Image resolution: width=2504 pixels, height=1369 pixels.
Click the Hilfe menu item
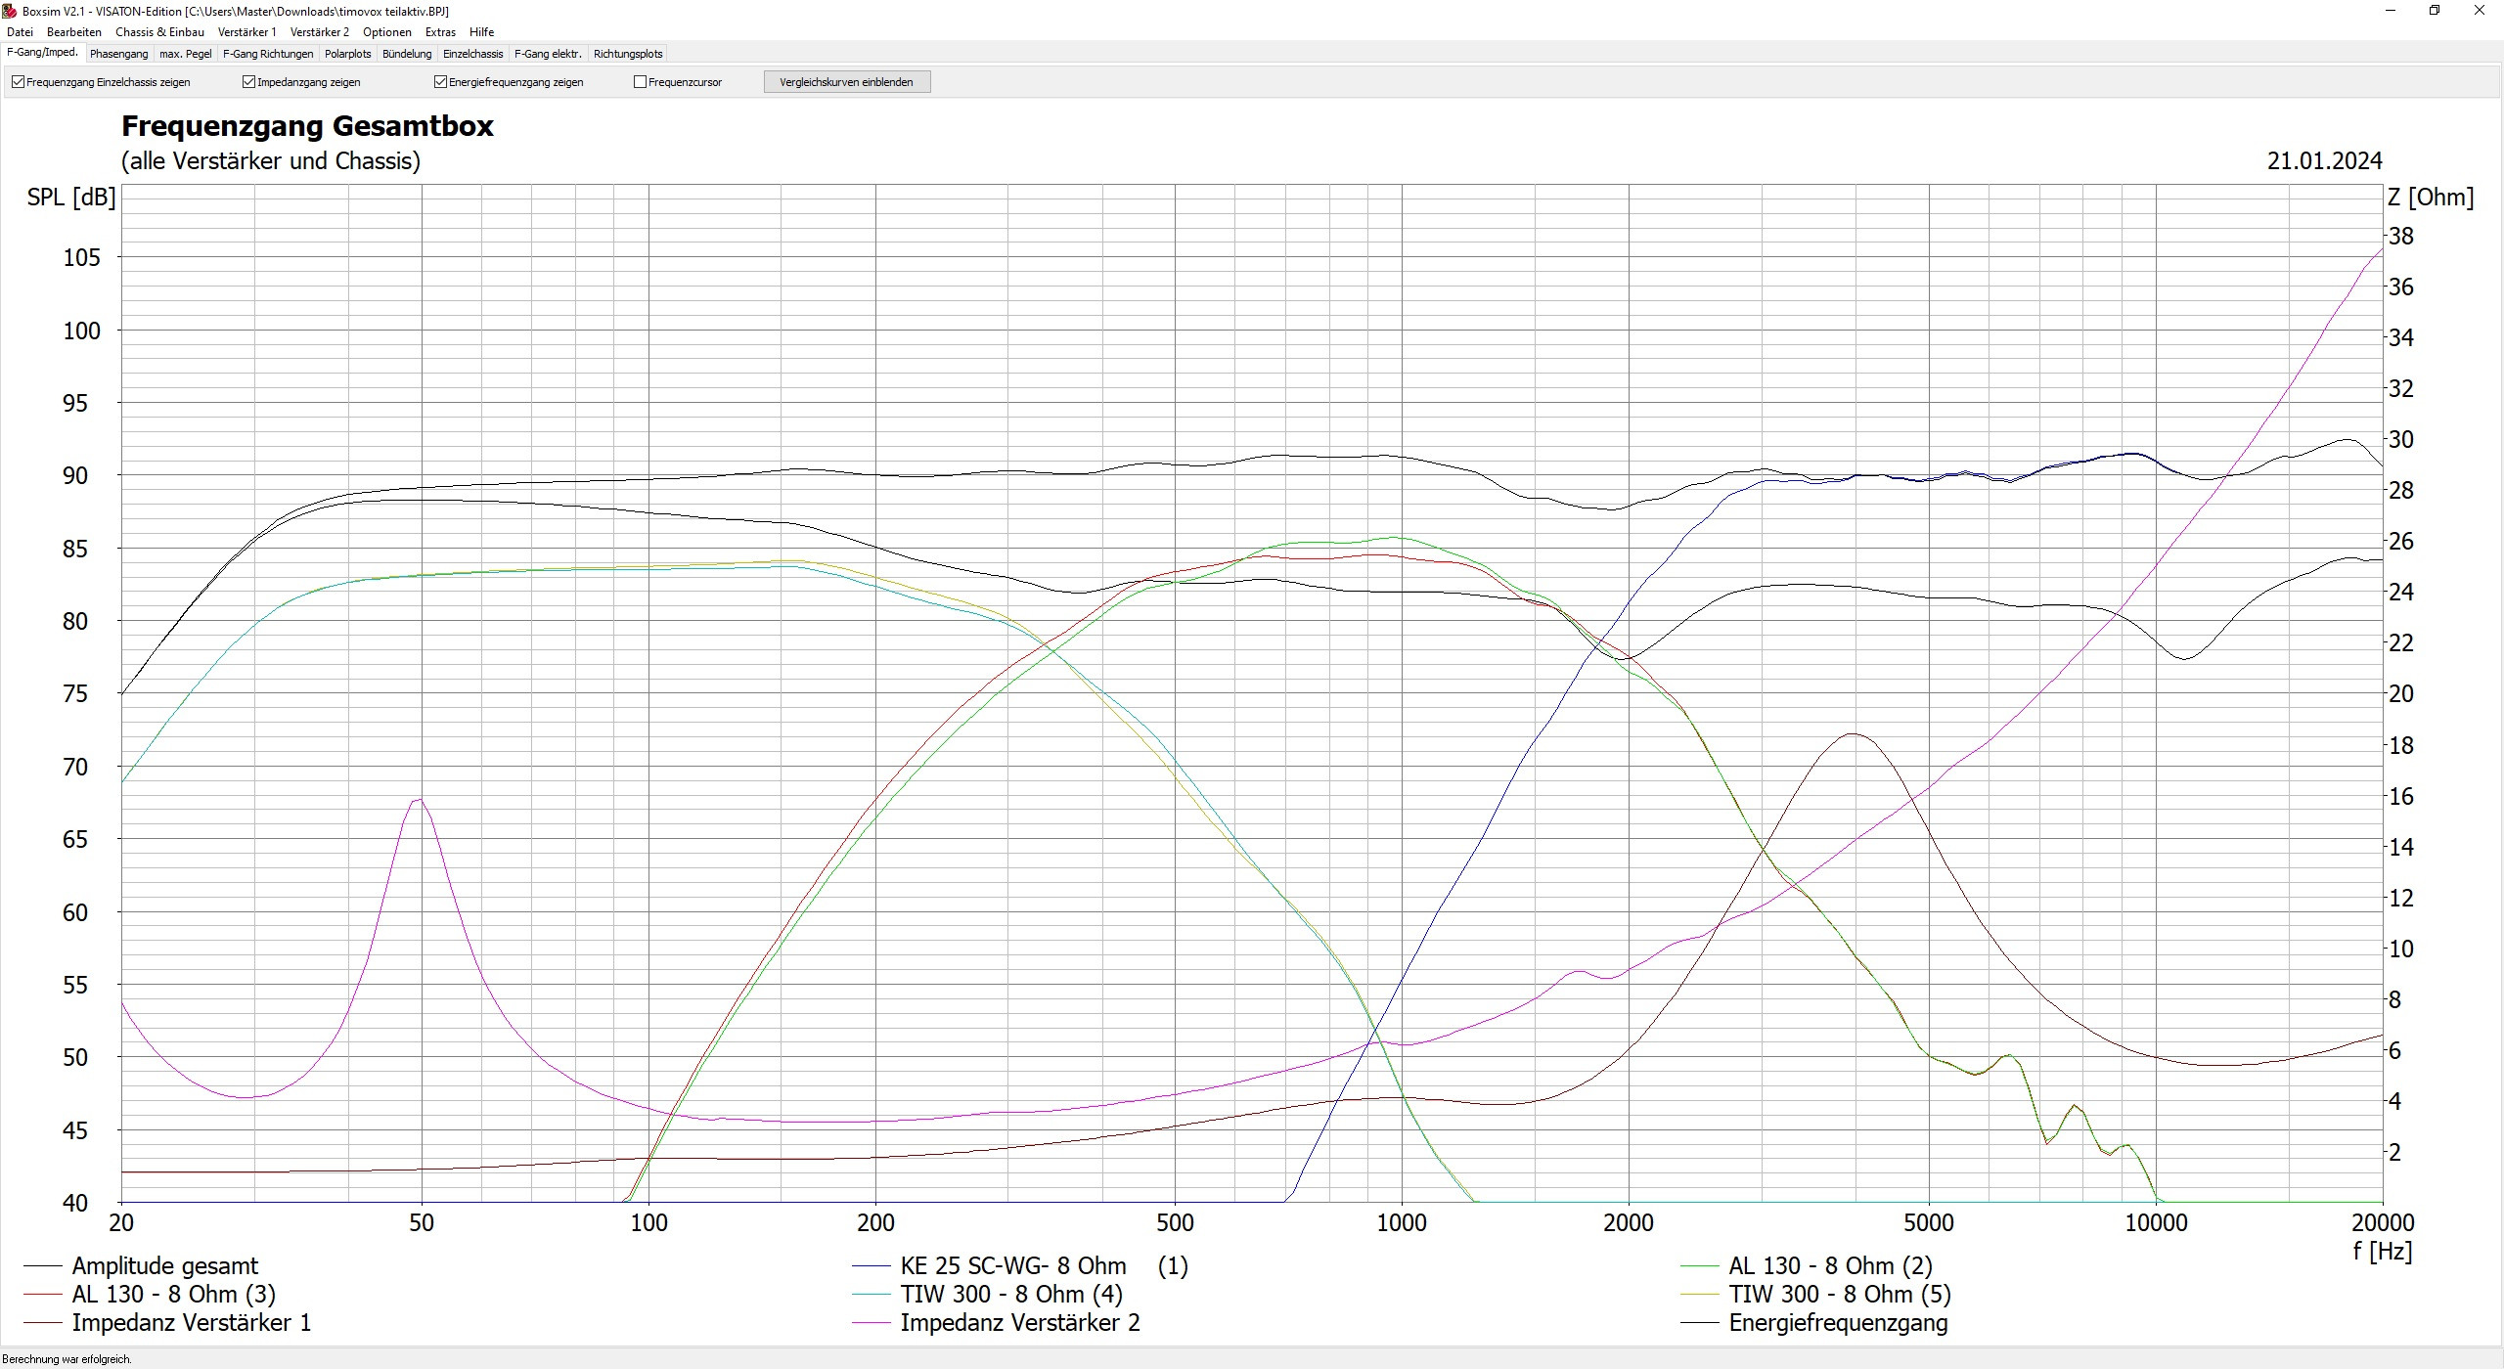[x=481, y=32]
